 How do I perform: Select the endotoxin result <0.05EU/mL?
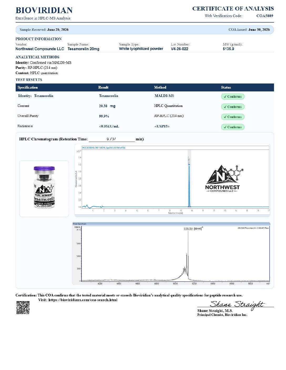[x=109, y=126]
